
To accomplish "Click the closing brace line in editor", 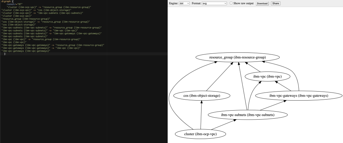I will (4, 54).
